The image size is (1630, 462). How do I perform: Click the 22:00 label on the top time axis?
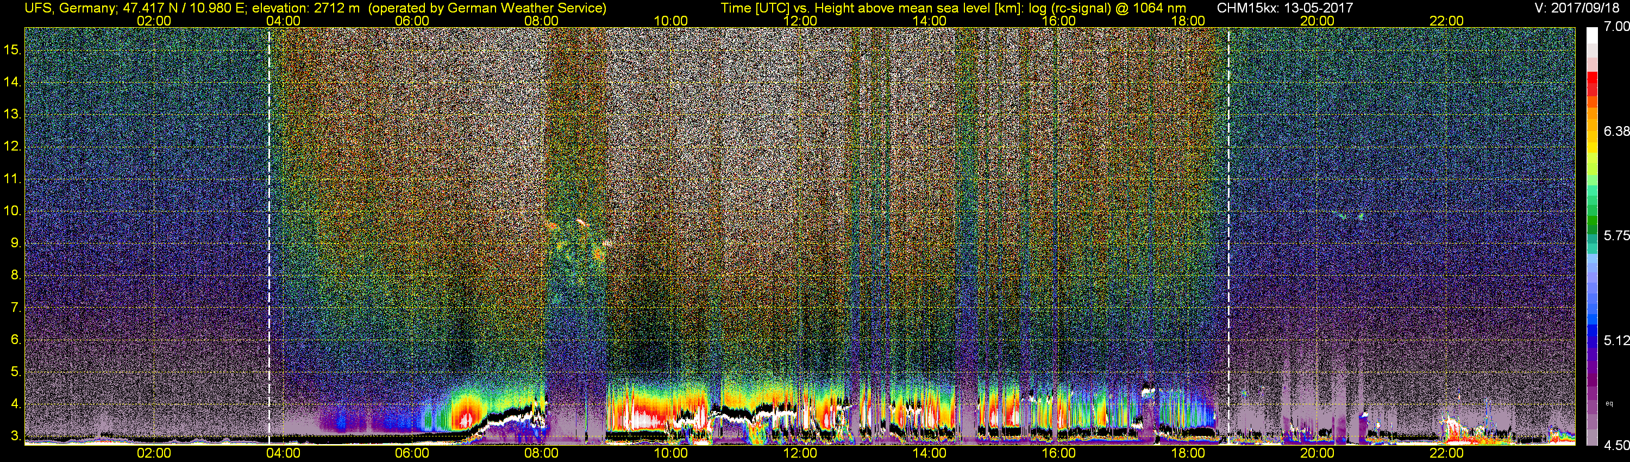[x=1446, y=21]
